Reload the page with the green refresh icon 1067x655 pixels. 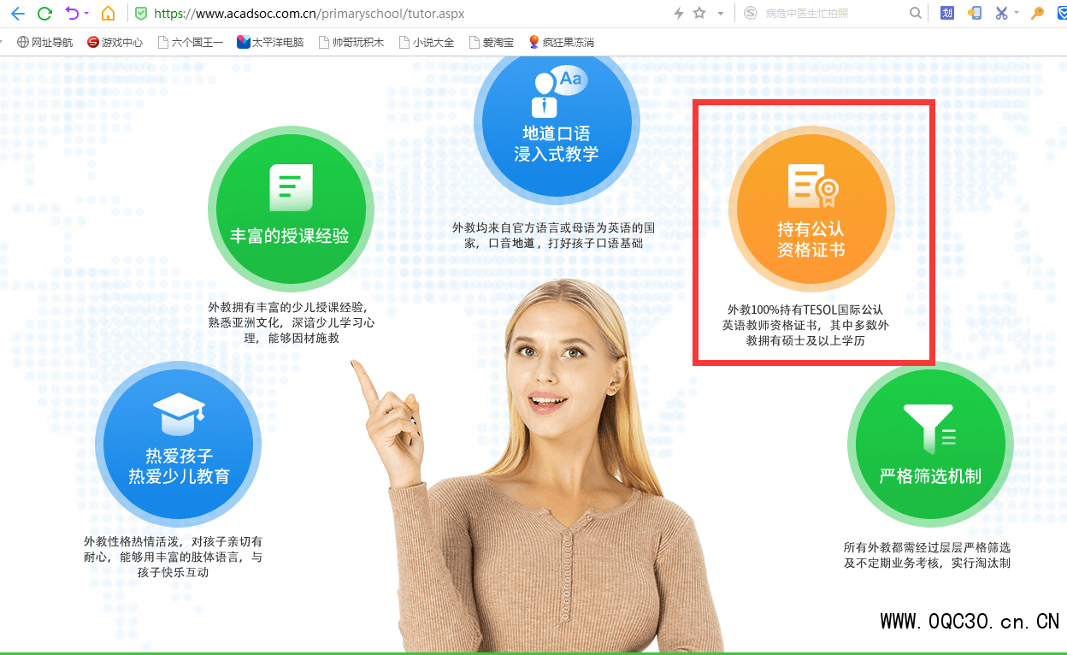point(45,14)
